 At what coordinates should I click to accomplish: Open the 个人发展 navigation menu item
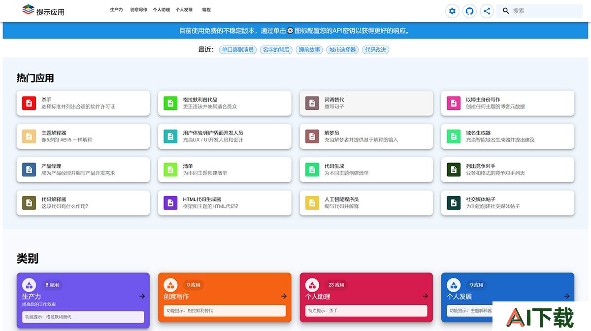coord(184,10)
